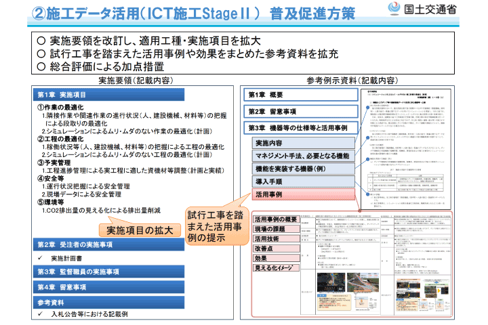This screenshot has height=325, width=488.
Task: Select シミュレーションによるムリ・ムダのない作業の最適化 line
Action: 127,131
